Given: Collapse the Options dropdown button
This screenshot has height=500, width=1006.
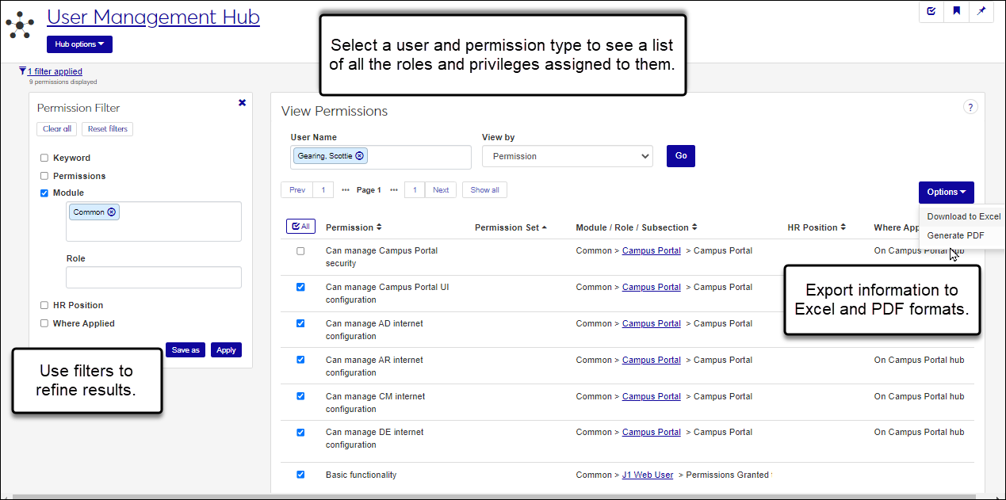Looking at the screenshot, I should 946,192.
